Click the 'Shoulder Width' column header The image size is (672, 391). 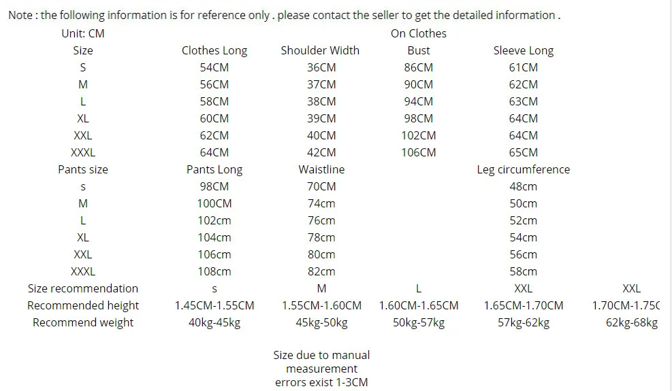pos(320,50)
